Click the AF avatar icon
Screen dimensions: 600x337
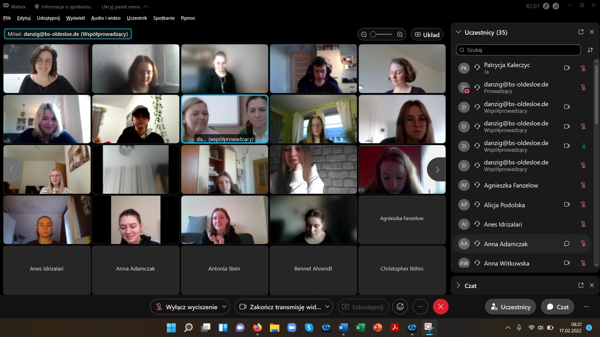(464, 185)
